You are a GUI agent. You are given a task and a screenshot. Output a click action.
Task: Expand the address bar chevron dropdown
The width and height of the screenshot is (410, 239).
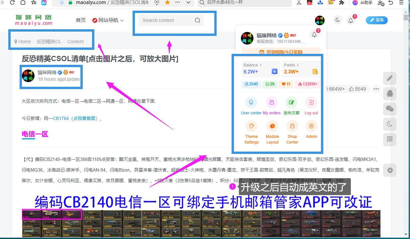click(188, 2)
